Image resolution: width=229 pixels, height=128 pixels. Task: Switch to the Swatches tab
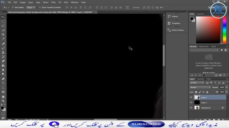click(x=200, y=14)
